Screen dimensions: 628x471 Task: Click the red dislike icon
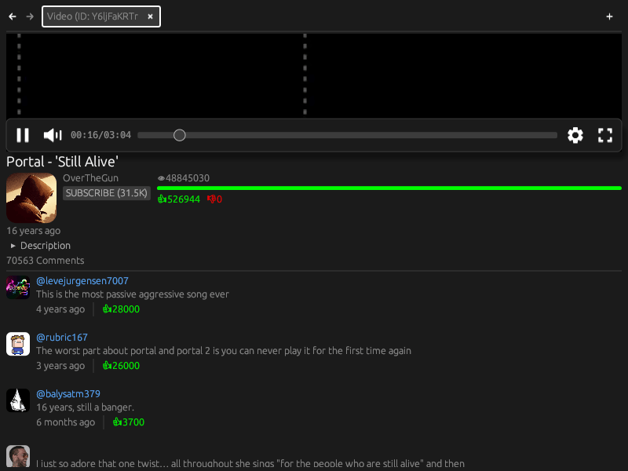(x=211, y=199)
